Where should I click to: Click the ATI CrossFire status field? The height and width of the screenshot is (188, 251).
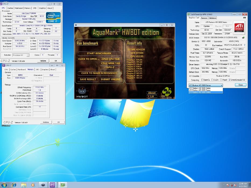click(223, 76)
